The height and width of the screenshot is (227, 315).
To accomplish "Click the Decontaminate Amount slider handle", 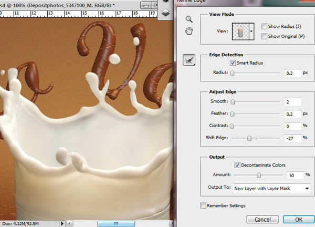I will click(x=259, y=176).
